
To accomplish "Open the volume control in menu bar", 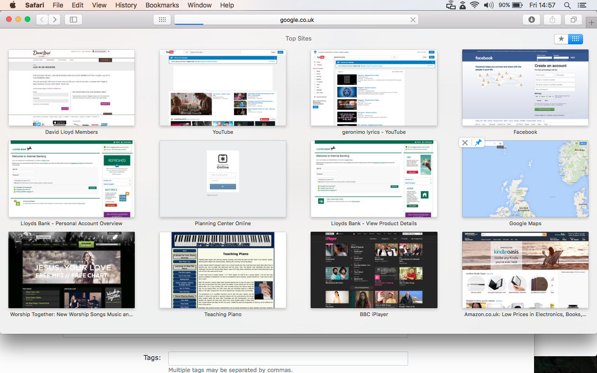I will pos(489,5).
